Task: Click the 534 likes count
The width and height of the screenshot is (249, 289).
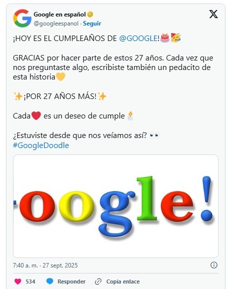Action: [30, 281]
